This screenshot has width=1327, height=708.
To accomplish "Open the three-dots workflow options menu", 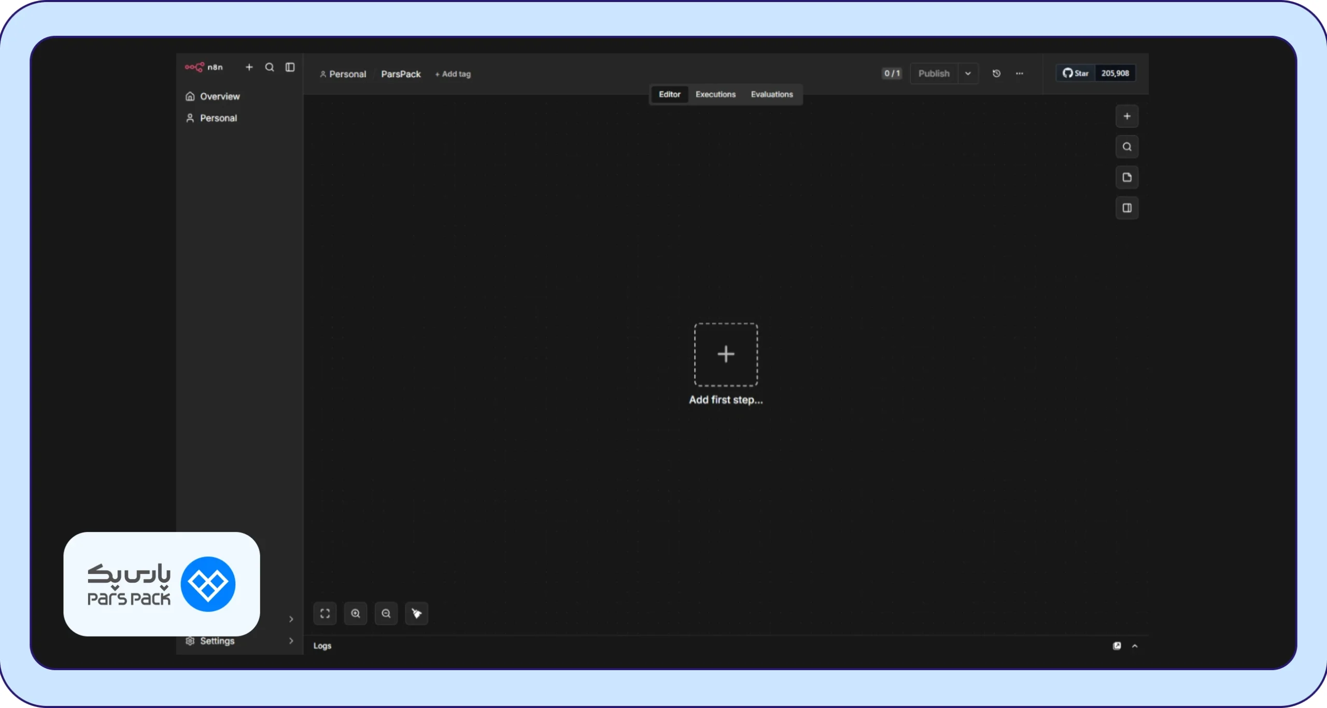I will [x=1020, y=74].
